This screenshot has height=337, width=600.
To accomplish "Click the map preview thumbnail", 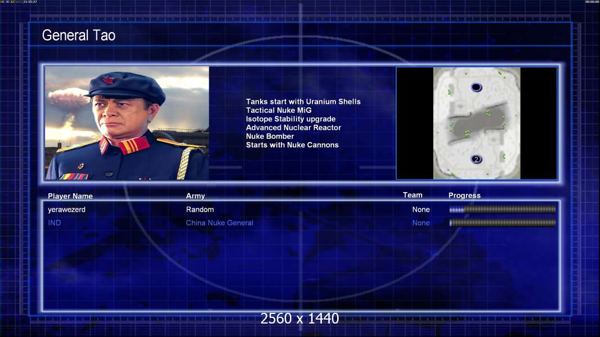I will click(476, 123).
